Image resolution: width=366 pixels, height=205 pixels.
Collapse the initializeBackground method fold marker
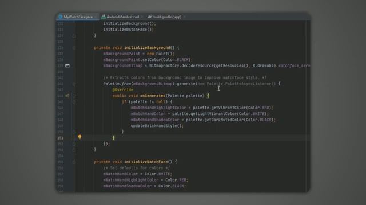tap(74, 48)
